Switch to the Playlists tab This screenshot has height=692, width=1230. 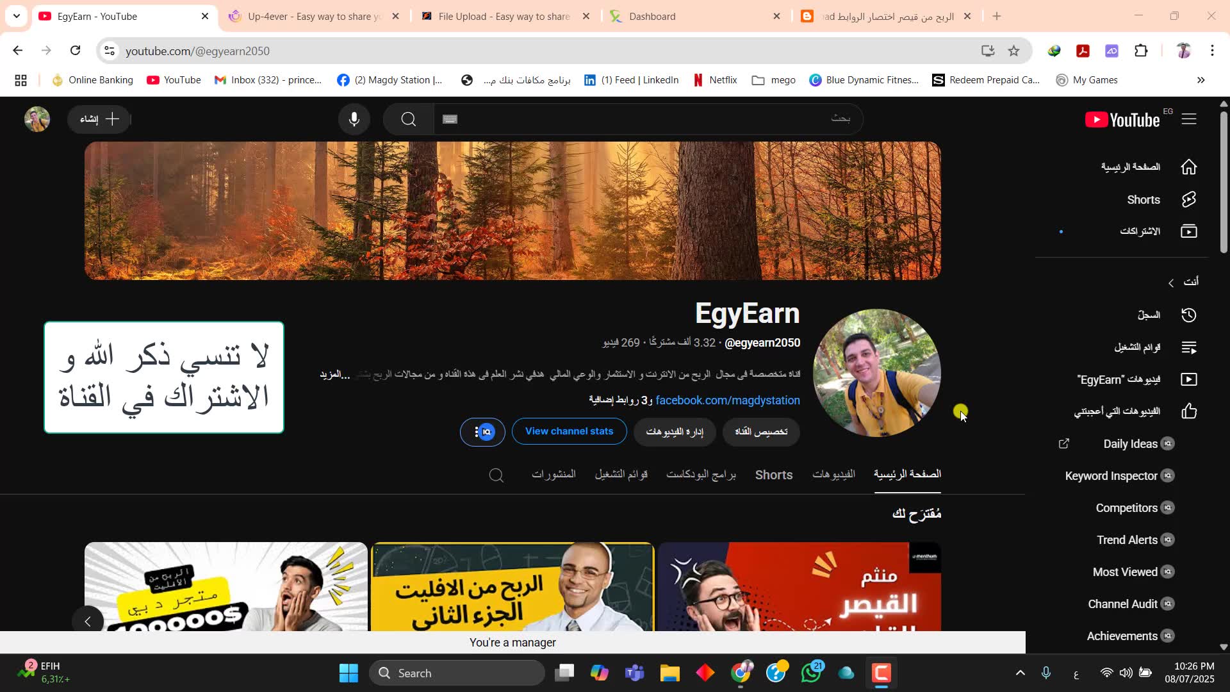(621, 474)
